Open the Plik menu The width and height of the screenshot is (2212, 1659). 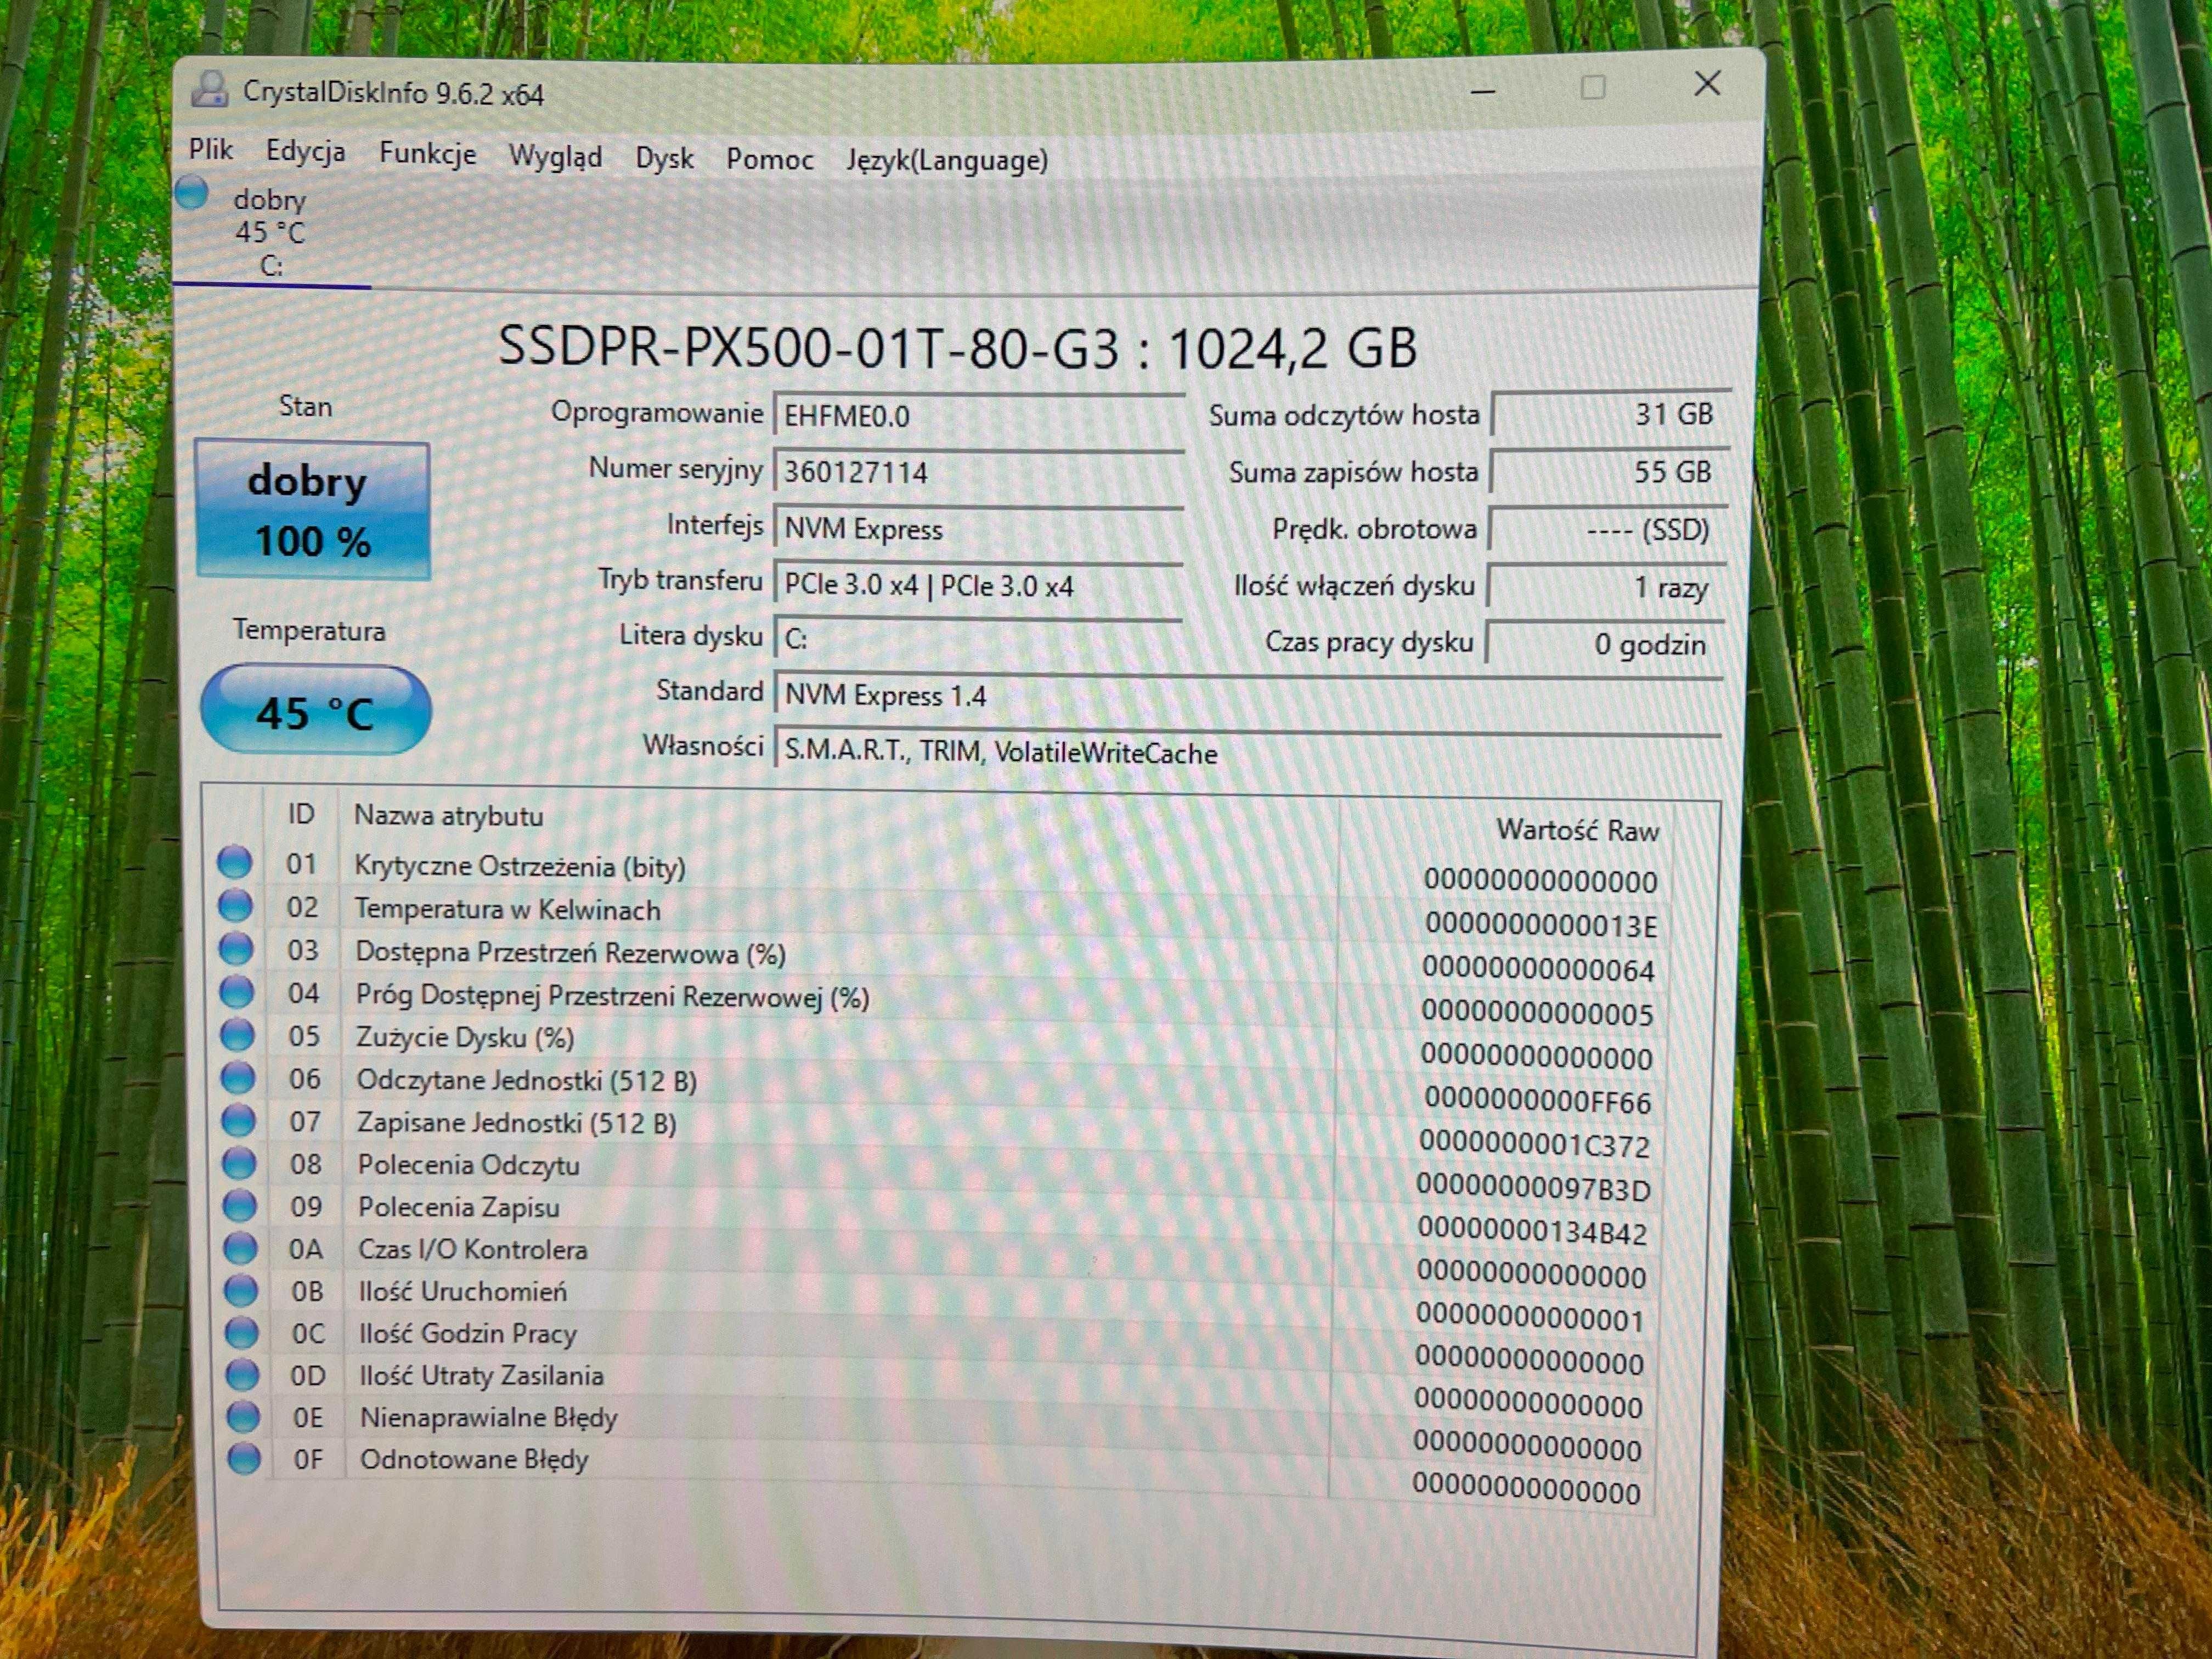[x=210, y=149]
